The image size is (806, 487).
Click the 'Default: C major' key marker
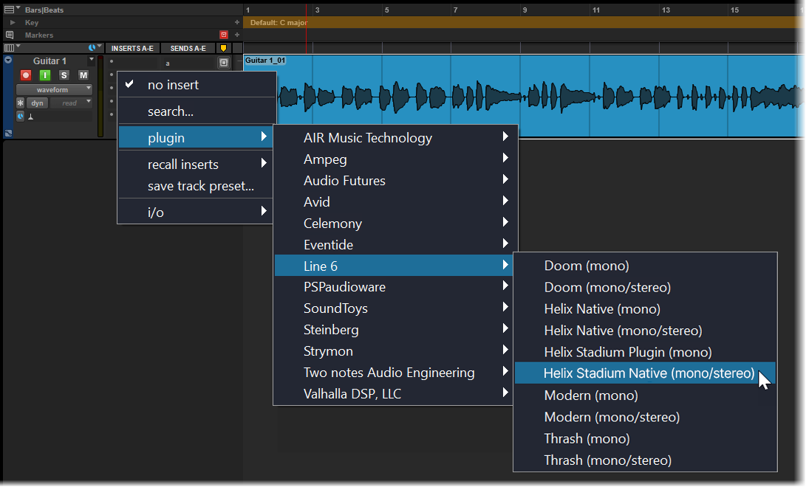pyautogui.click(x=279, y=23)
